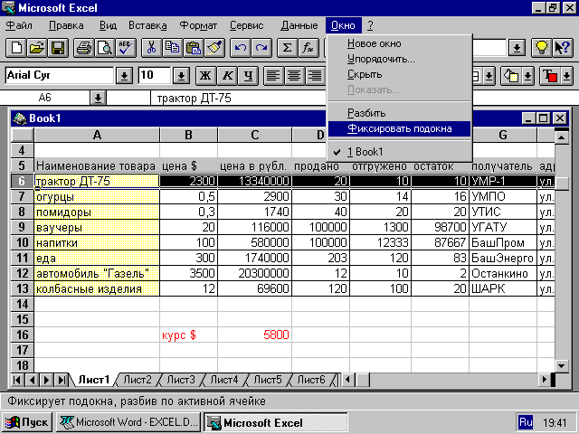Open the font color dropdown arrow

coord(566,76)
